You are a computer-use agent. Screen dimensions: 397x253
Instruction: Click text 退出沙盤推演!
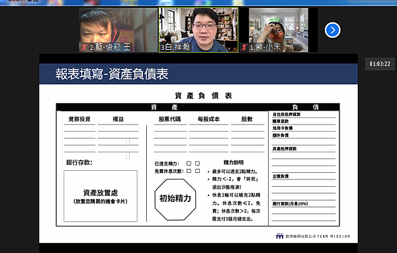226,187
